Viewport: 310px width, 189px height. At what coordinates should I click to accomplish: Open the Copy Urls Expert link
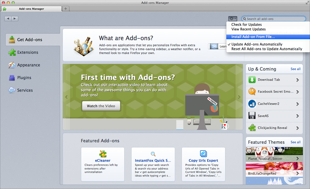(203, 161)
